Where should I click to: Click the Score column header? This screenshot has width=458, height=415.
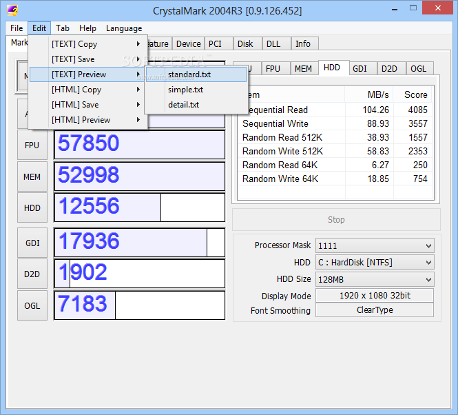point(413,94)
